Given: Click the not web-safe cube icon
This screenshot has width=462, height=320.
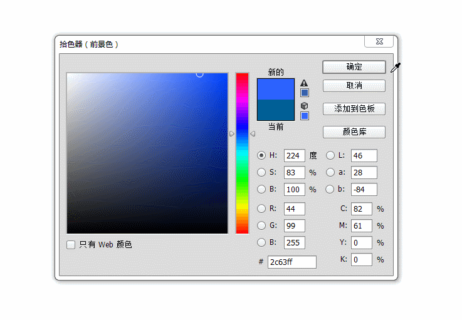Looking at the screenshot, I should coord(304,106).
